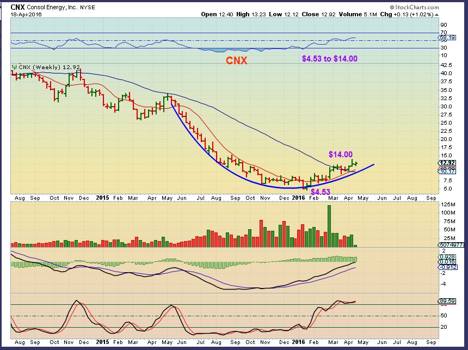
Task: Click the '32.5' price axis label
Action: [x=446, y=99]
